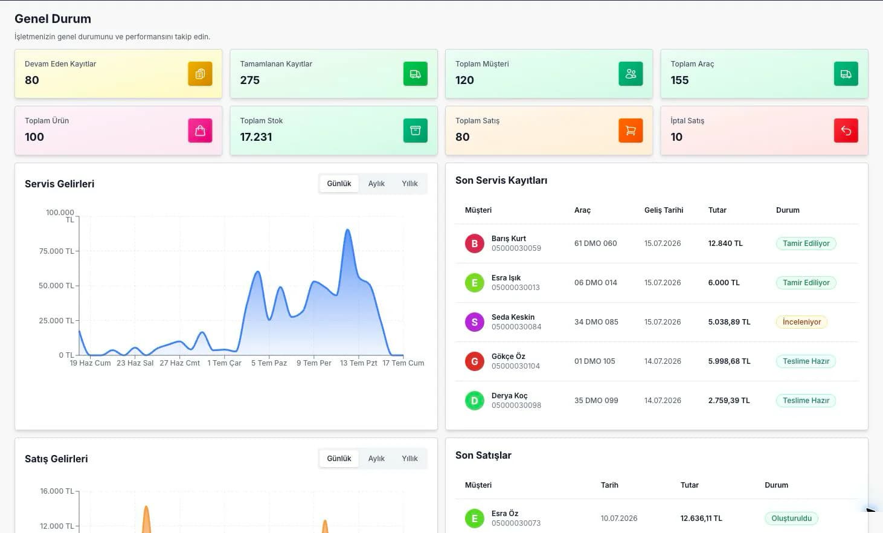Click Gökçe Öz red avatar circle

point(475,361)
